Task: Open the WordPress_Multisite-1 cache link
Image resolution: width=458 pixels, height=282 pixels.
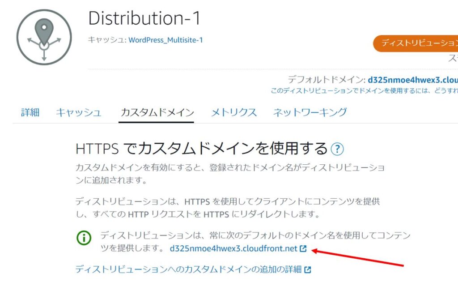Action: pyautogui.click(x=165, y=40)
